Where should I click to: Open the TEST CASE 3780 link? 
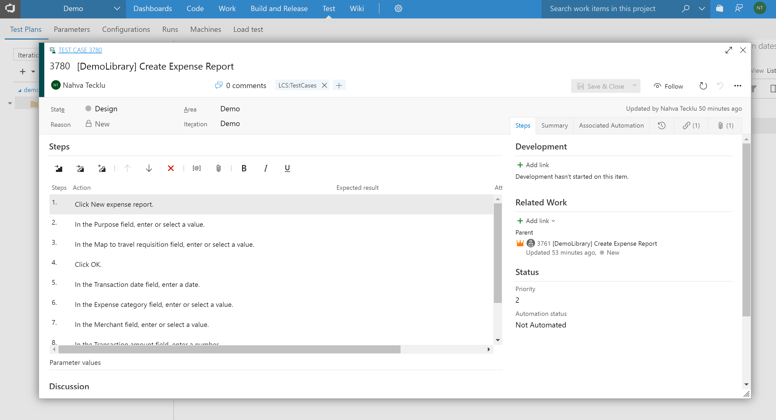[x=80, y=50]
